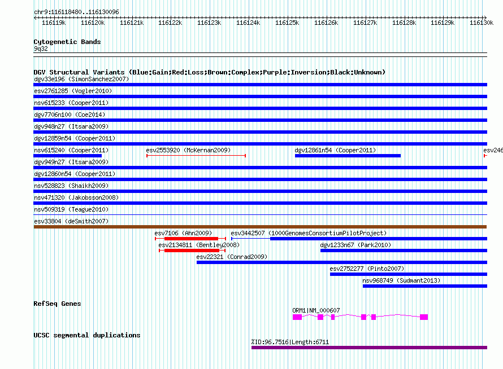The width and height of the screenshot is (503, 369).
Task: Click the esv2134811 (Bentley2008) label
Action: tap(199, 245)
